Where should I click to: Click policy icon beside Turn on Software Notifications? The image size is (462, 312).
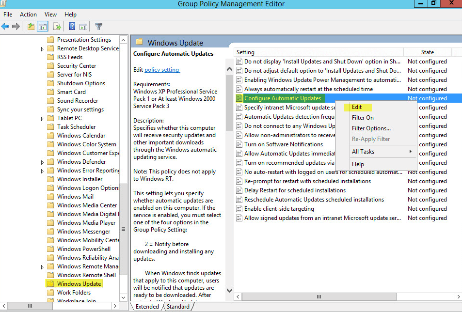click(239, 144)
